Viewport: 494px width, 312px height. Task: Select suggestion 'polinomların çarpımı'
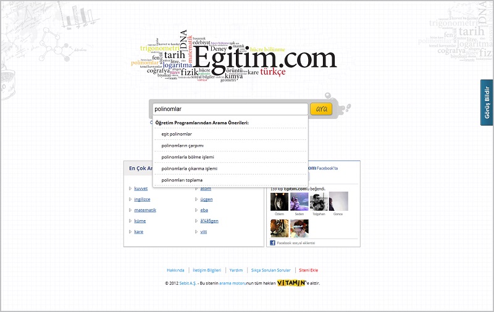(x=230, y=146)
